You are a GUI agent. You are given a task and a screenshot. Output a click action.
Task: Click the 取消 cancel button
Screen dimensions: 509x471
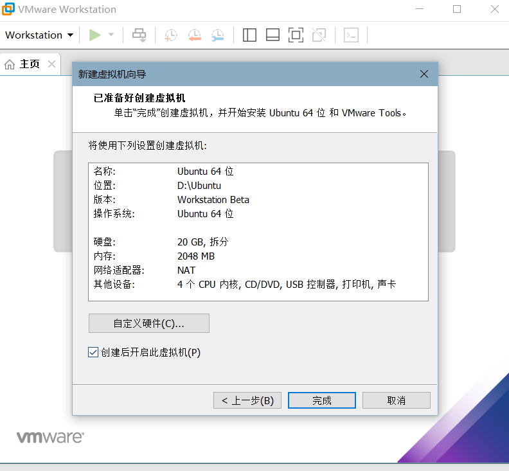pos(397,400)
